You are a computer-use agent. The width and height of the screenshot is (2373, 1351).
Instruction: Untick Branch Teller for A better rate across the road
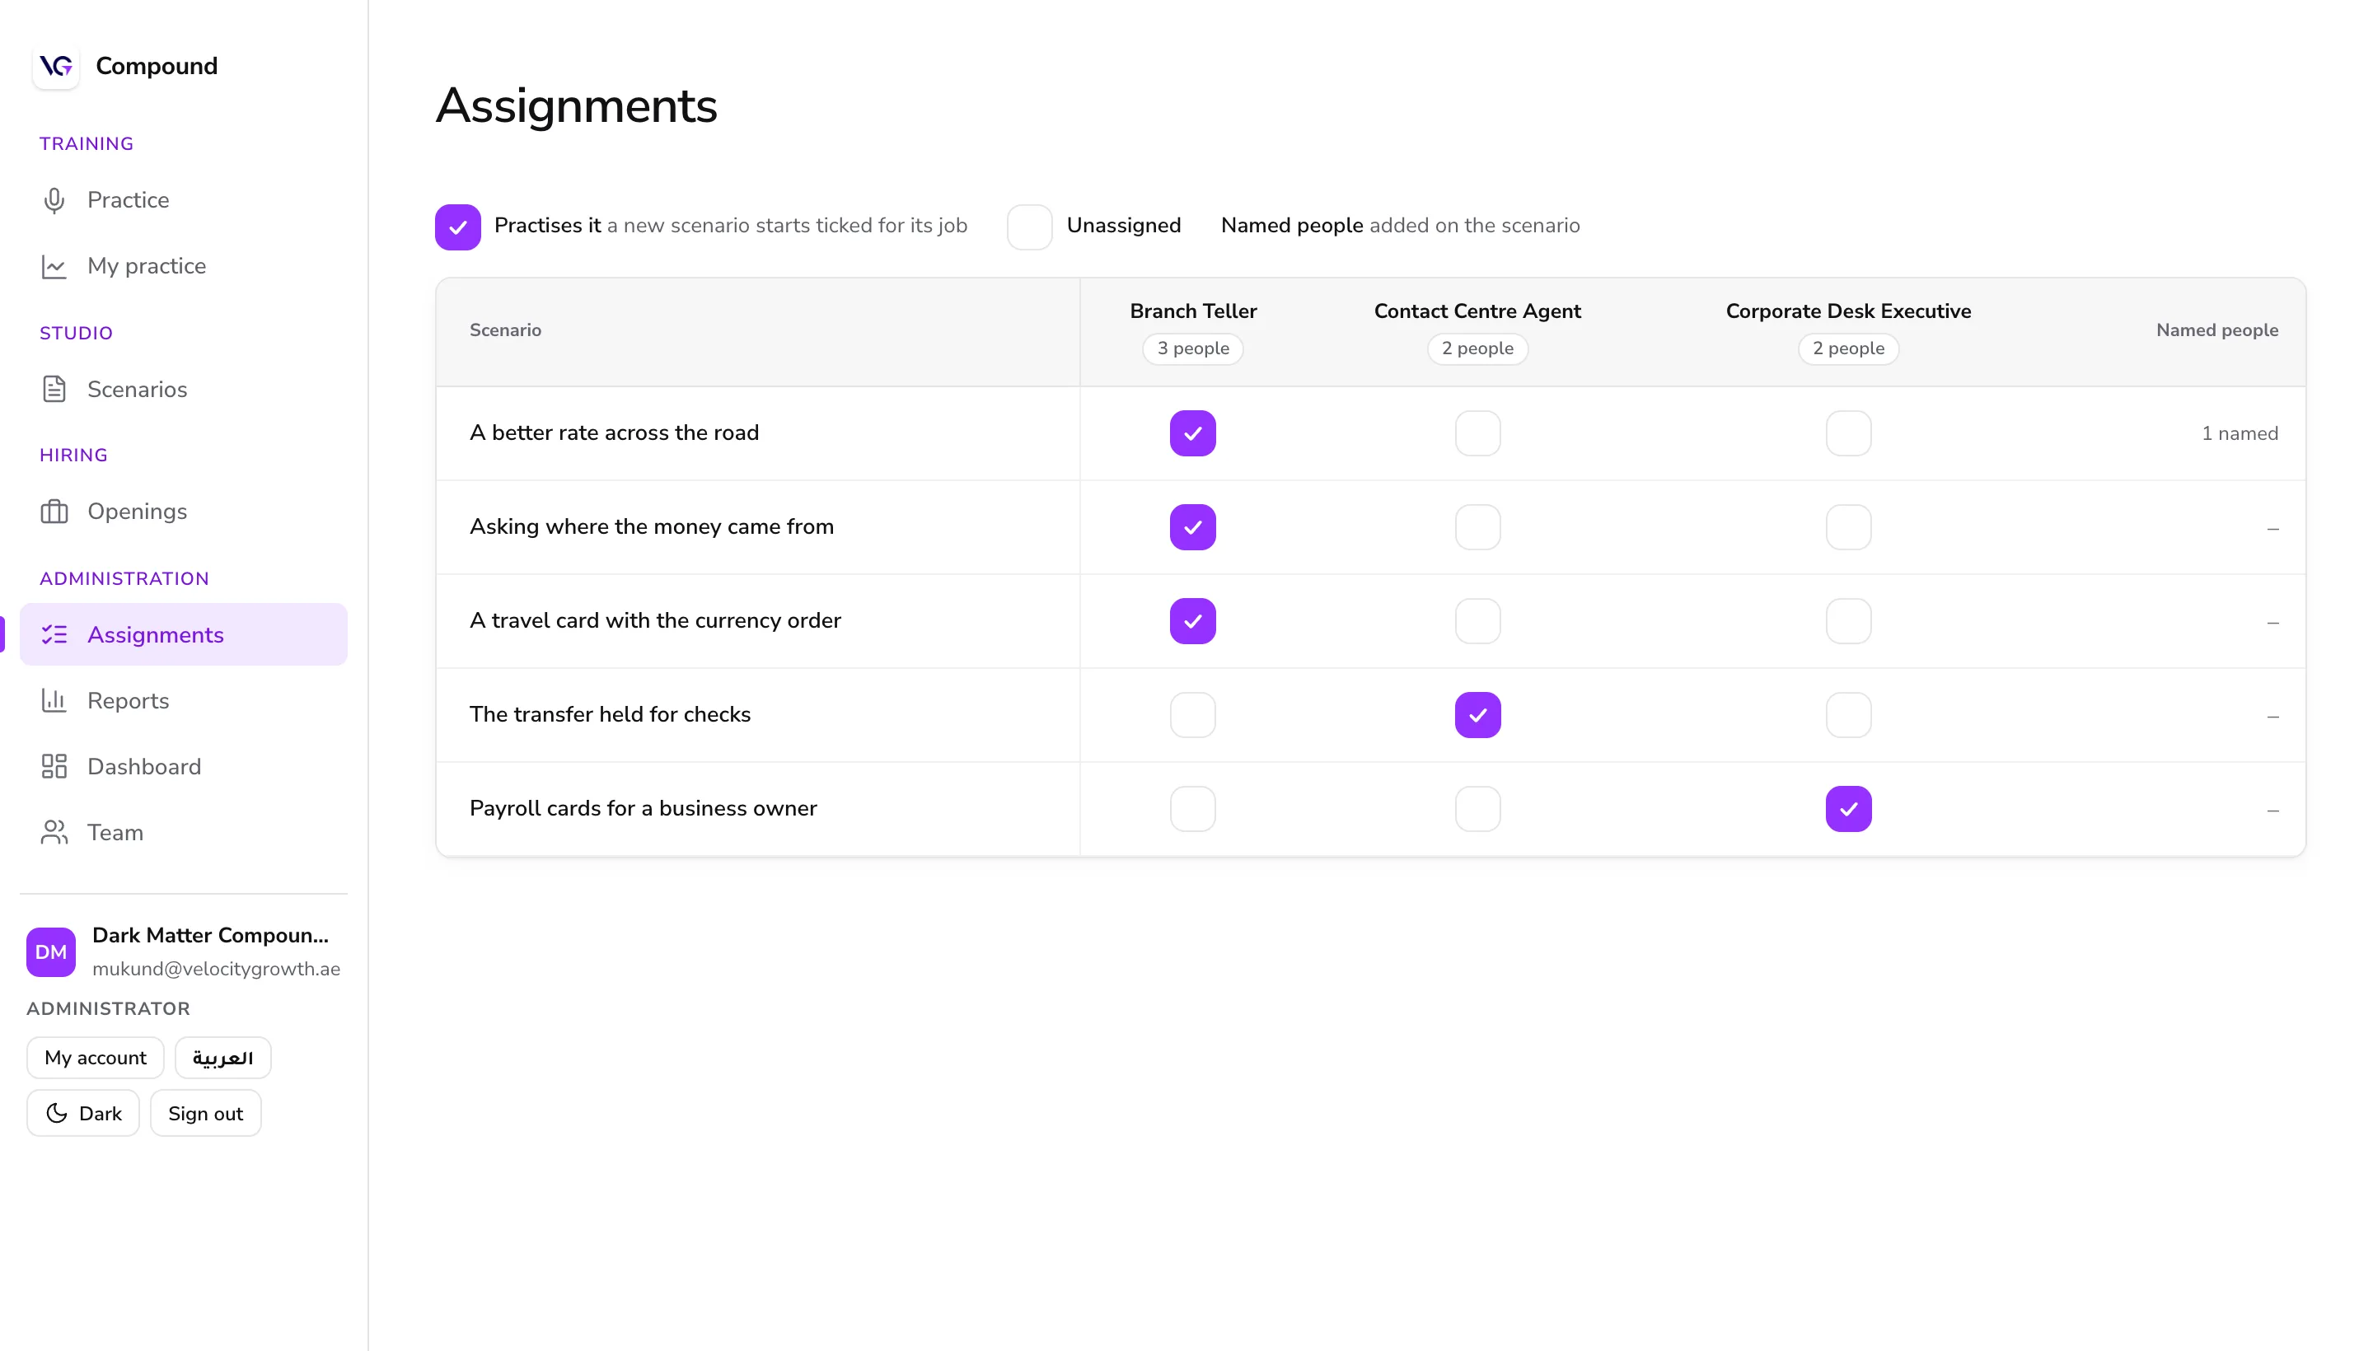pos(1192,433)
